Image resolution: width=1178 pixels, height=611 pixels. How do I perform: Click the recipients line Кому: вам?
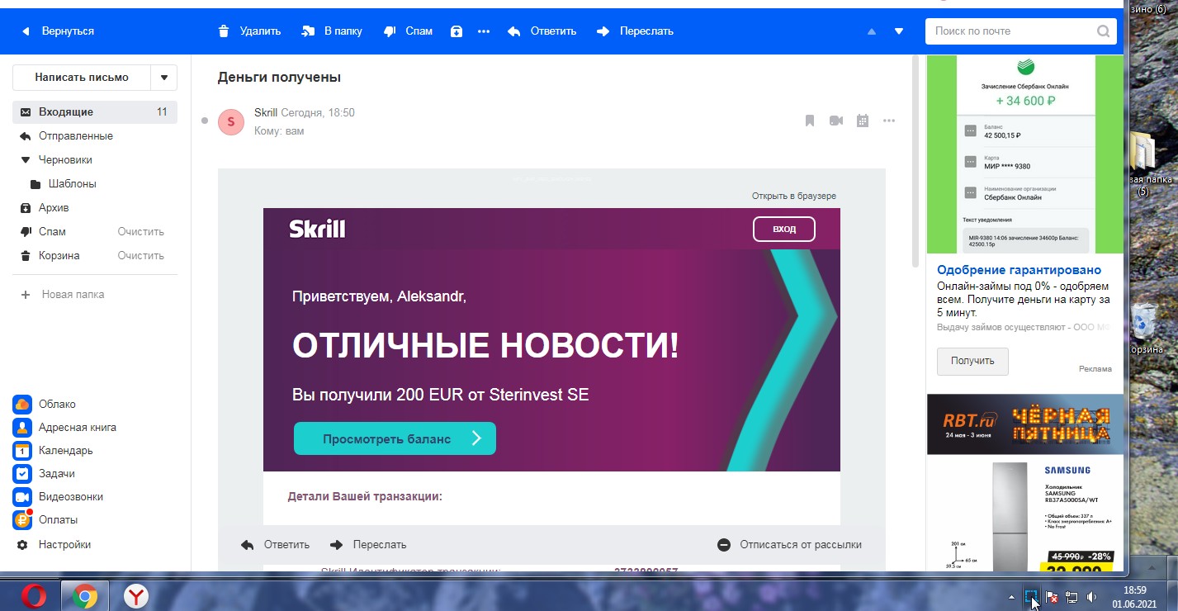(279, 130)
